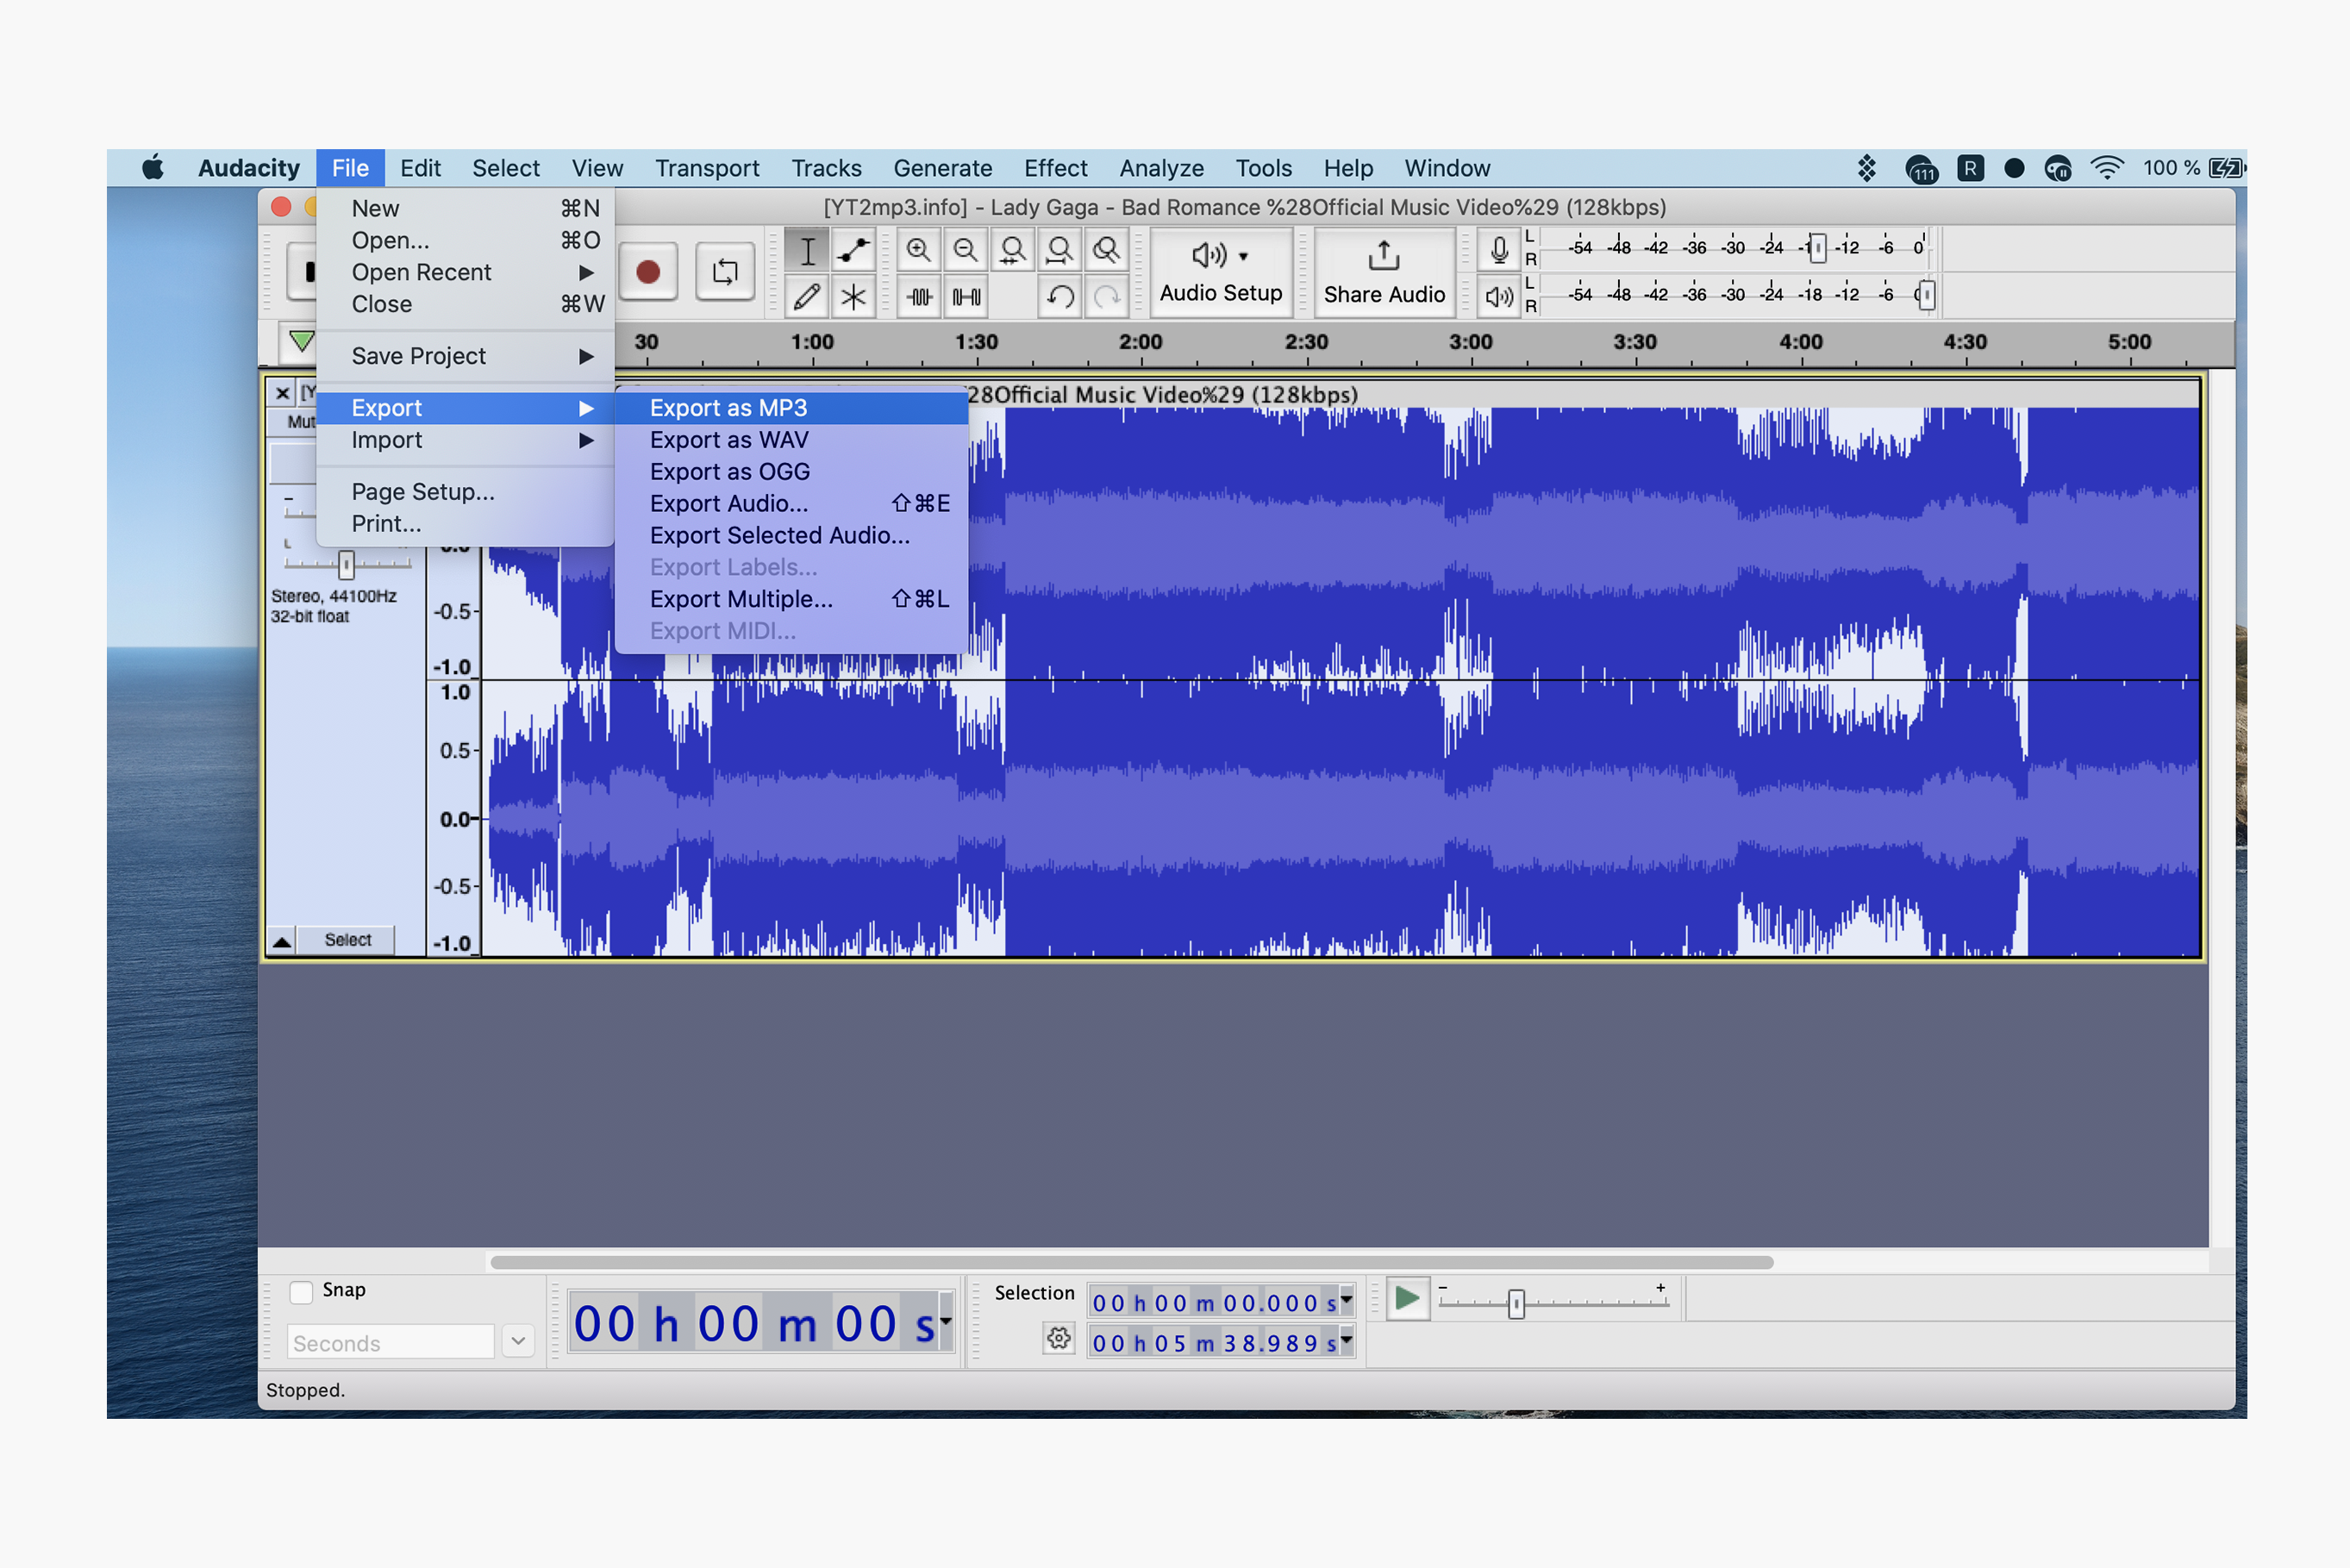Click the stereo waveform display

[1340, 681]
